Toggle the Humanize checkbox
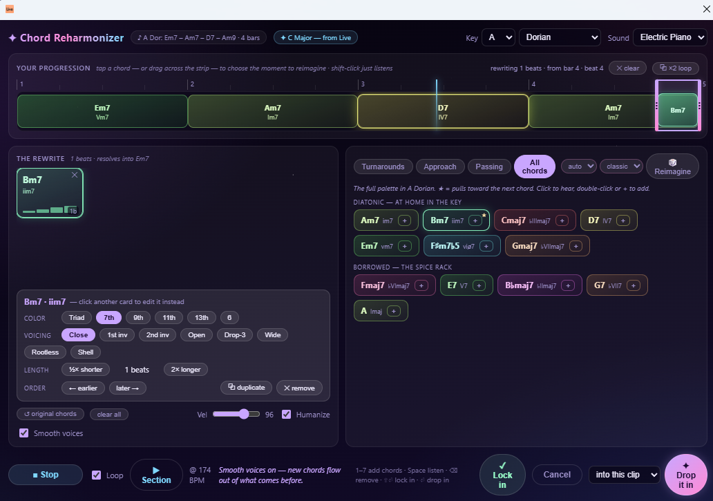 point(286,414)
